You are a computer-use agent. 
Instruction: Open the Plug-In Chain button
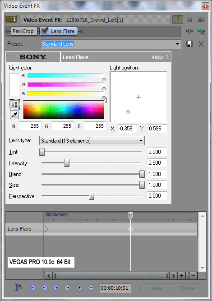click(189, 31)
